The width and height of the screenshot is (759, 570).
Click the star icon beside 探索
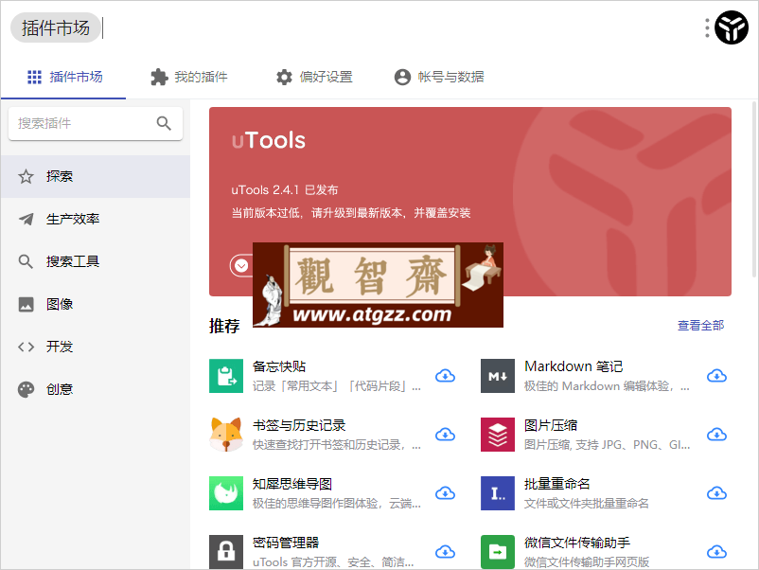point(26,176)
